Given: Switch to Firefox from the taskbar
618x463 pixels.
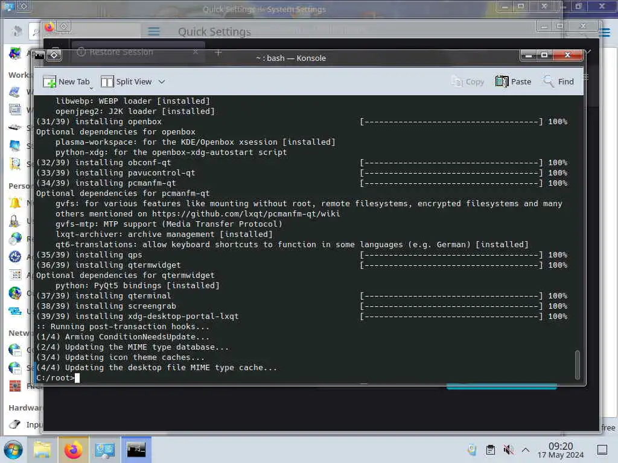Looking at the screenshot, I should (74, 450).
